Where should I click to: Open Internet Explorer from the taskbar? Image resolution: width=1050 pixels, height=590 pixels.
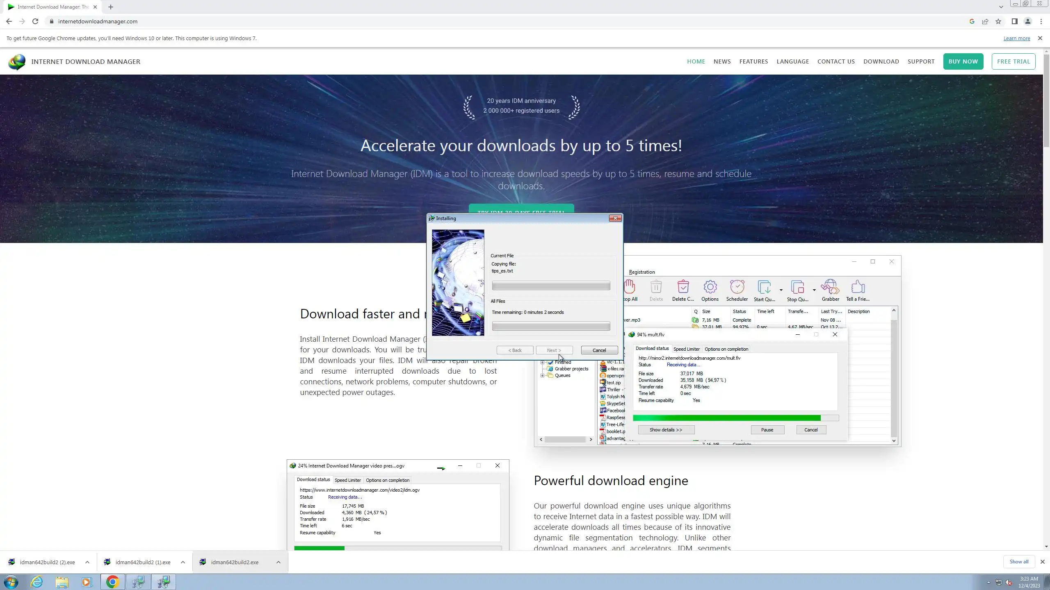tap(37, 582)
